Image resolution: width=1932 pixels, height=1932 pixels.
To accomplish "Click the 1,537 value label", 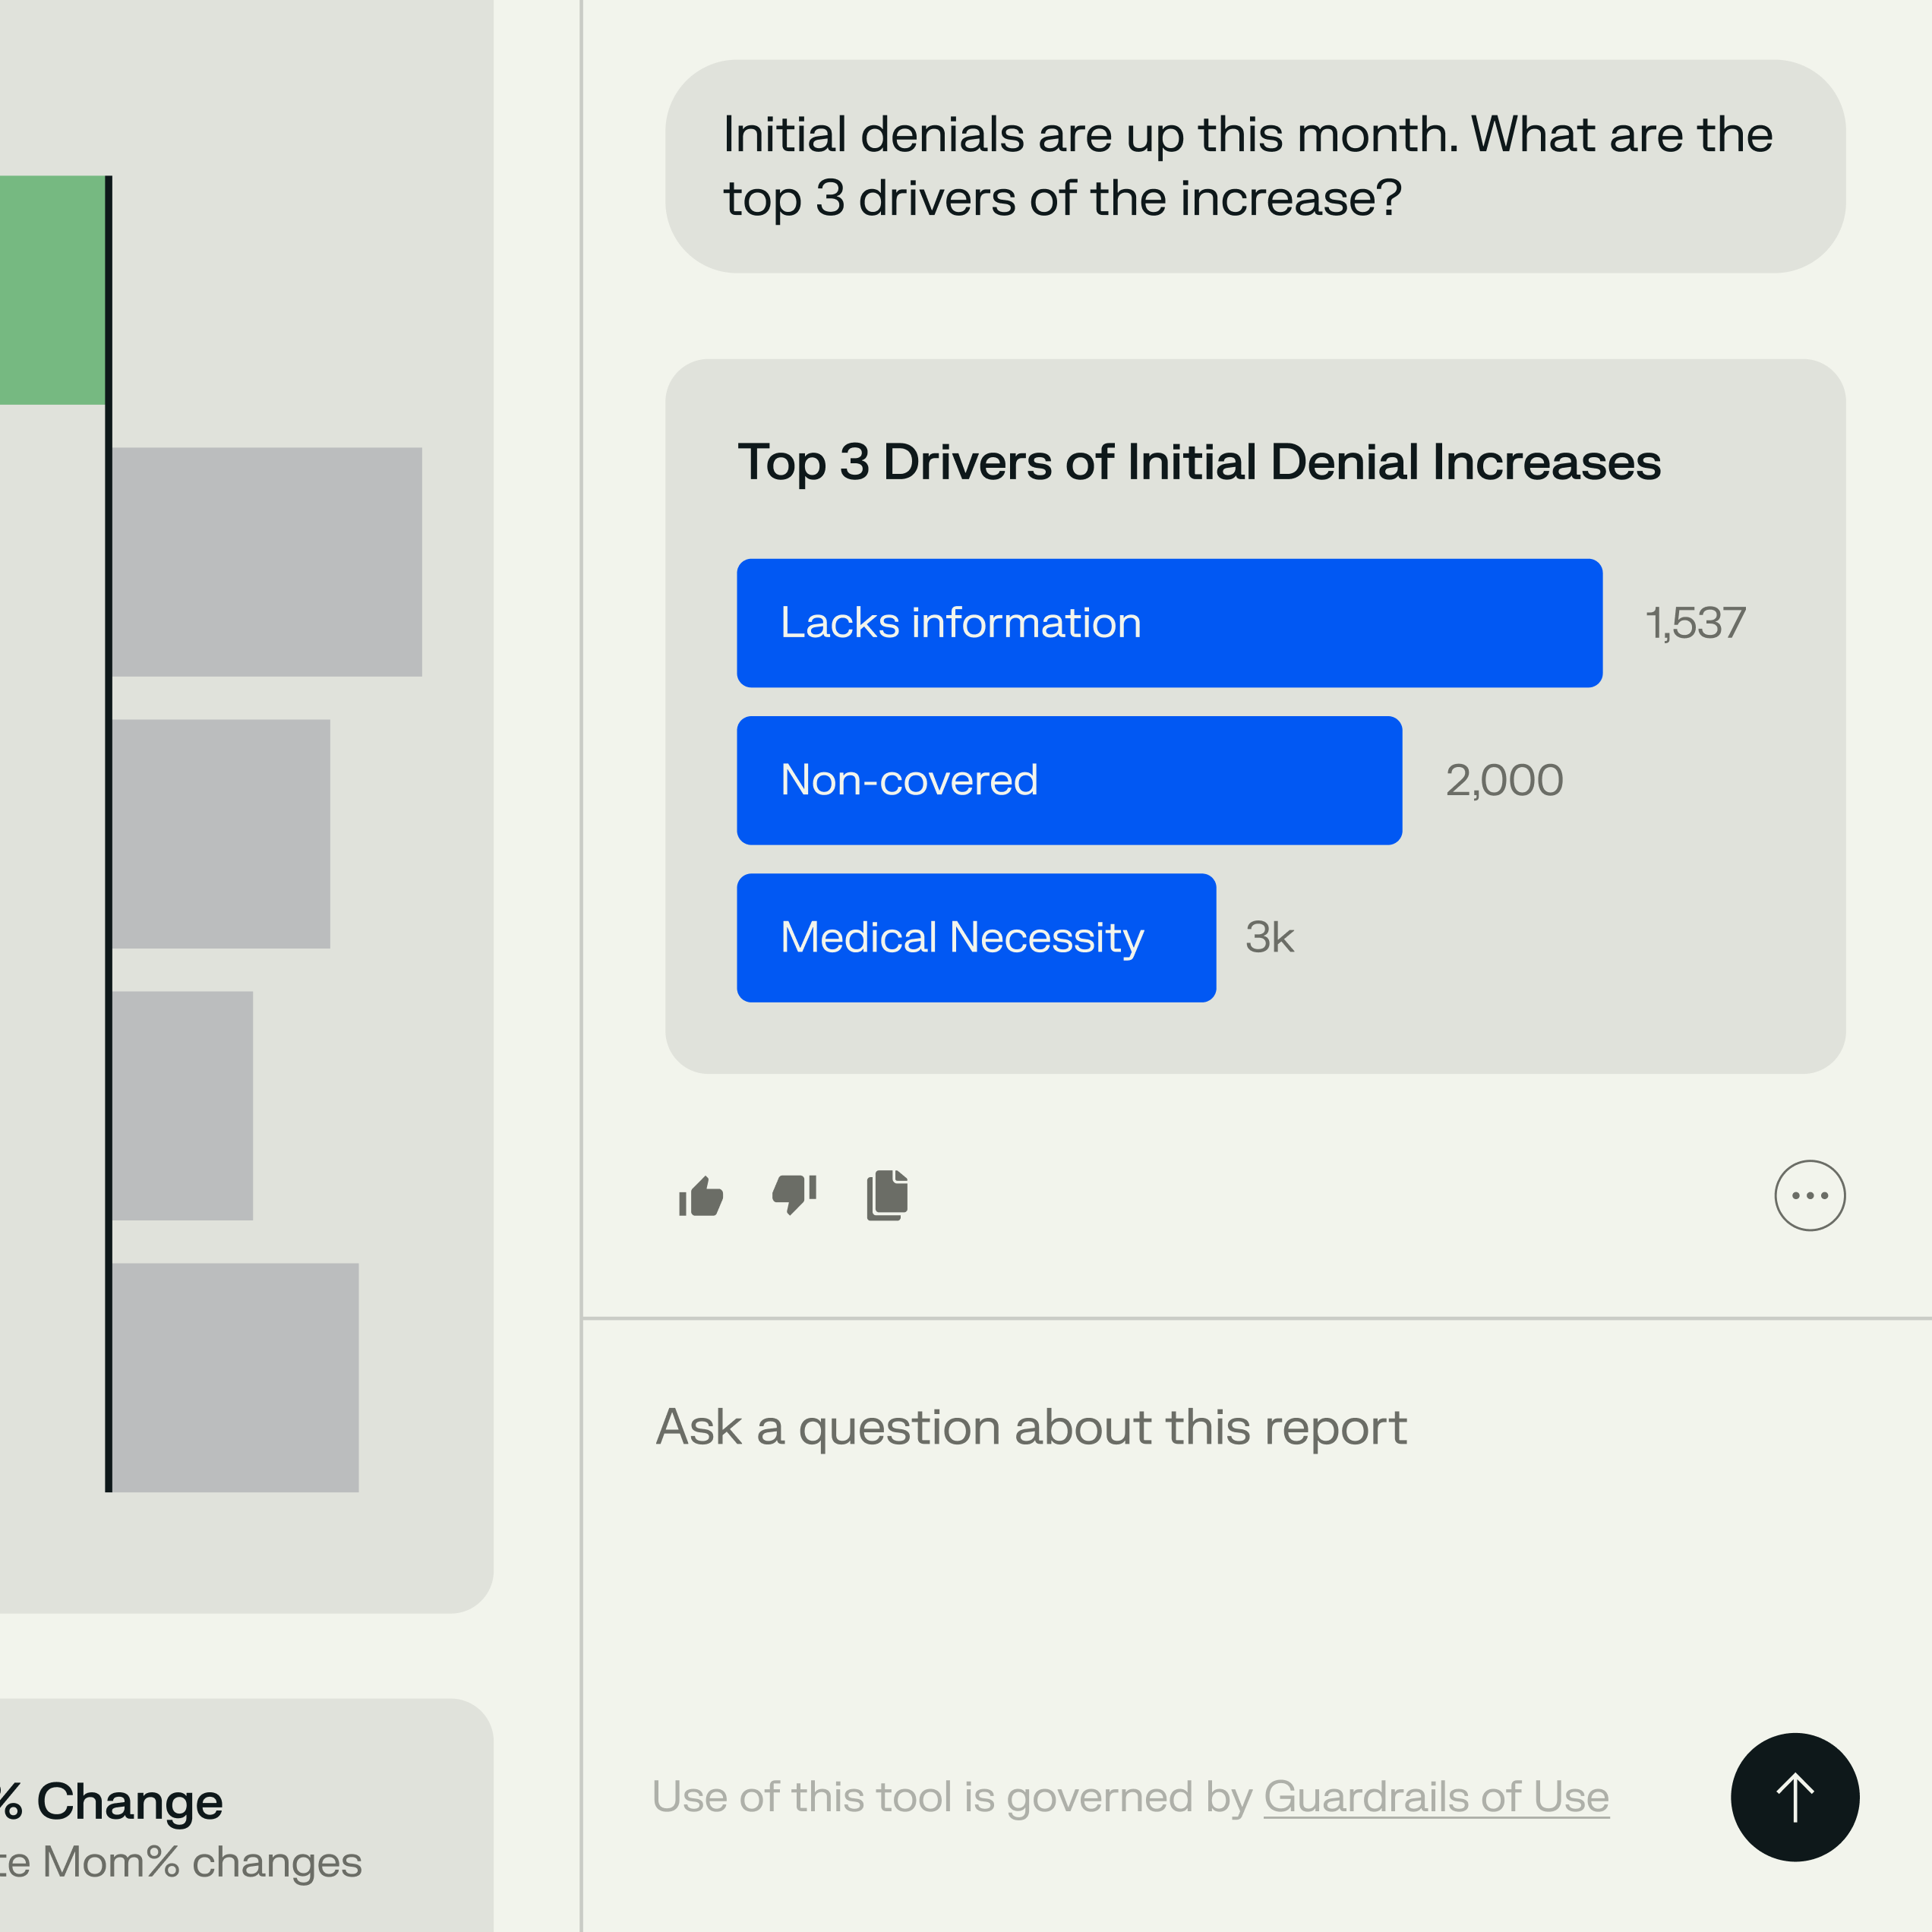I will tap(1695, 623).
